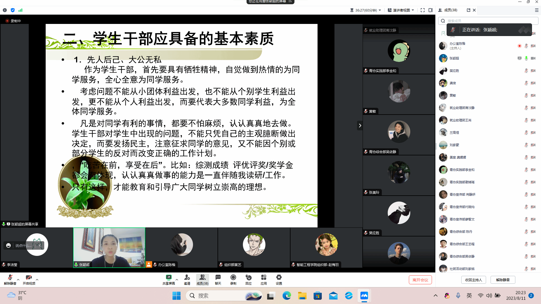This screenshot has height=304, width=541.
Task: Enter fullscreen via top bar icon
Action: pos(423,10)
